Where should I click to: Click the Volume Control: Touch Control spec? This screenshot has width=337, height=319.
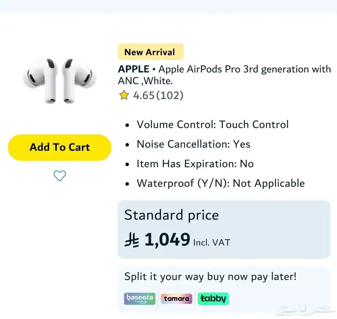(212, 124)
